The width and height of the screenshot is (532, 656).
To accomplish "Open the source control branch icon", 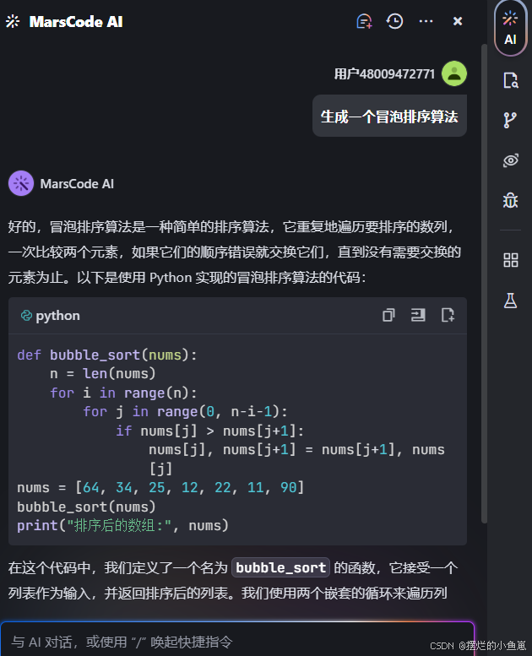I will pos(510,120).
